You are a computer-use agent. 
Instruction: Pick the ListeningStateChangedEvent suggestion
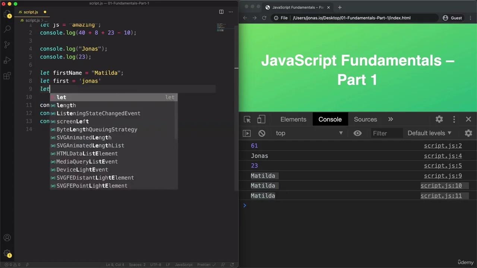pos(114,114)
